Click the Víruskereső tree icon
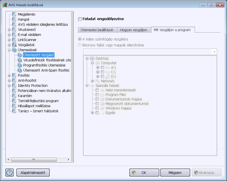 coord(14,29)
